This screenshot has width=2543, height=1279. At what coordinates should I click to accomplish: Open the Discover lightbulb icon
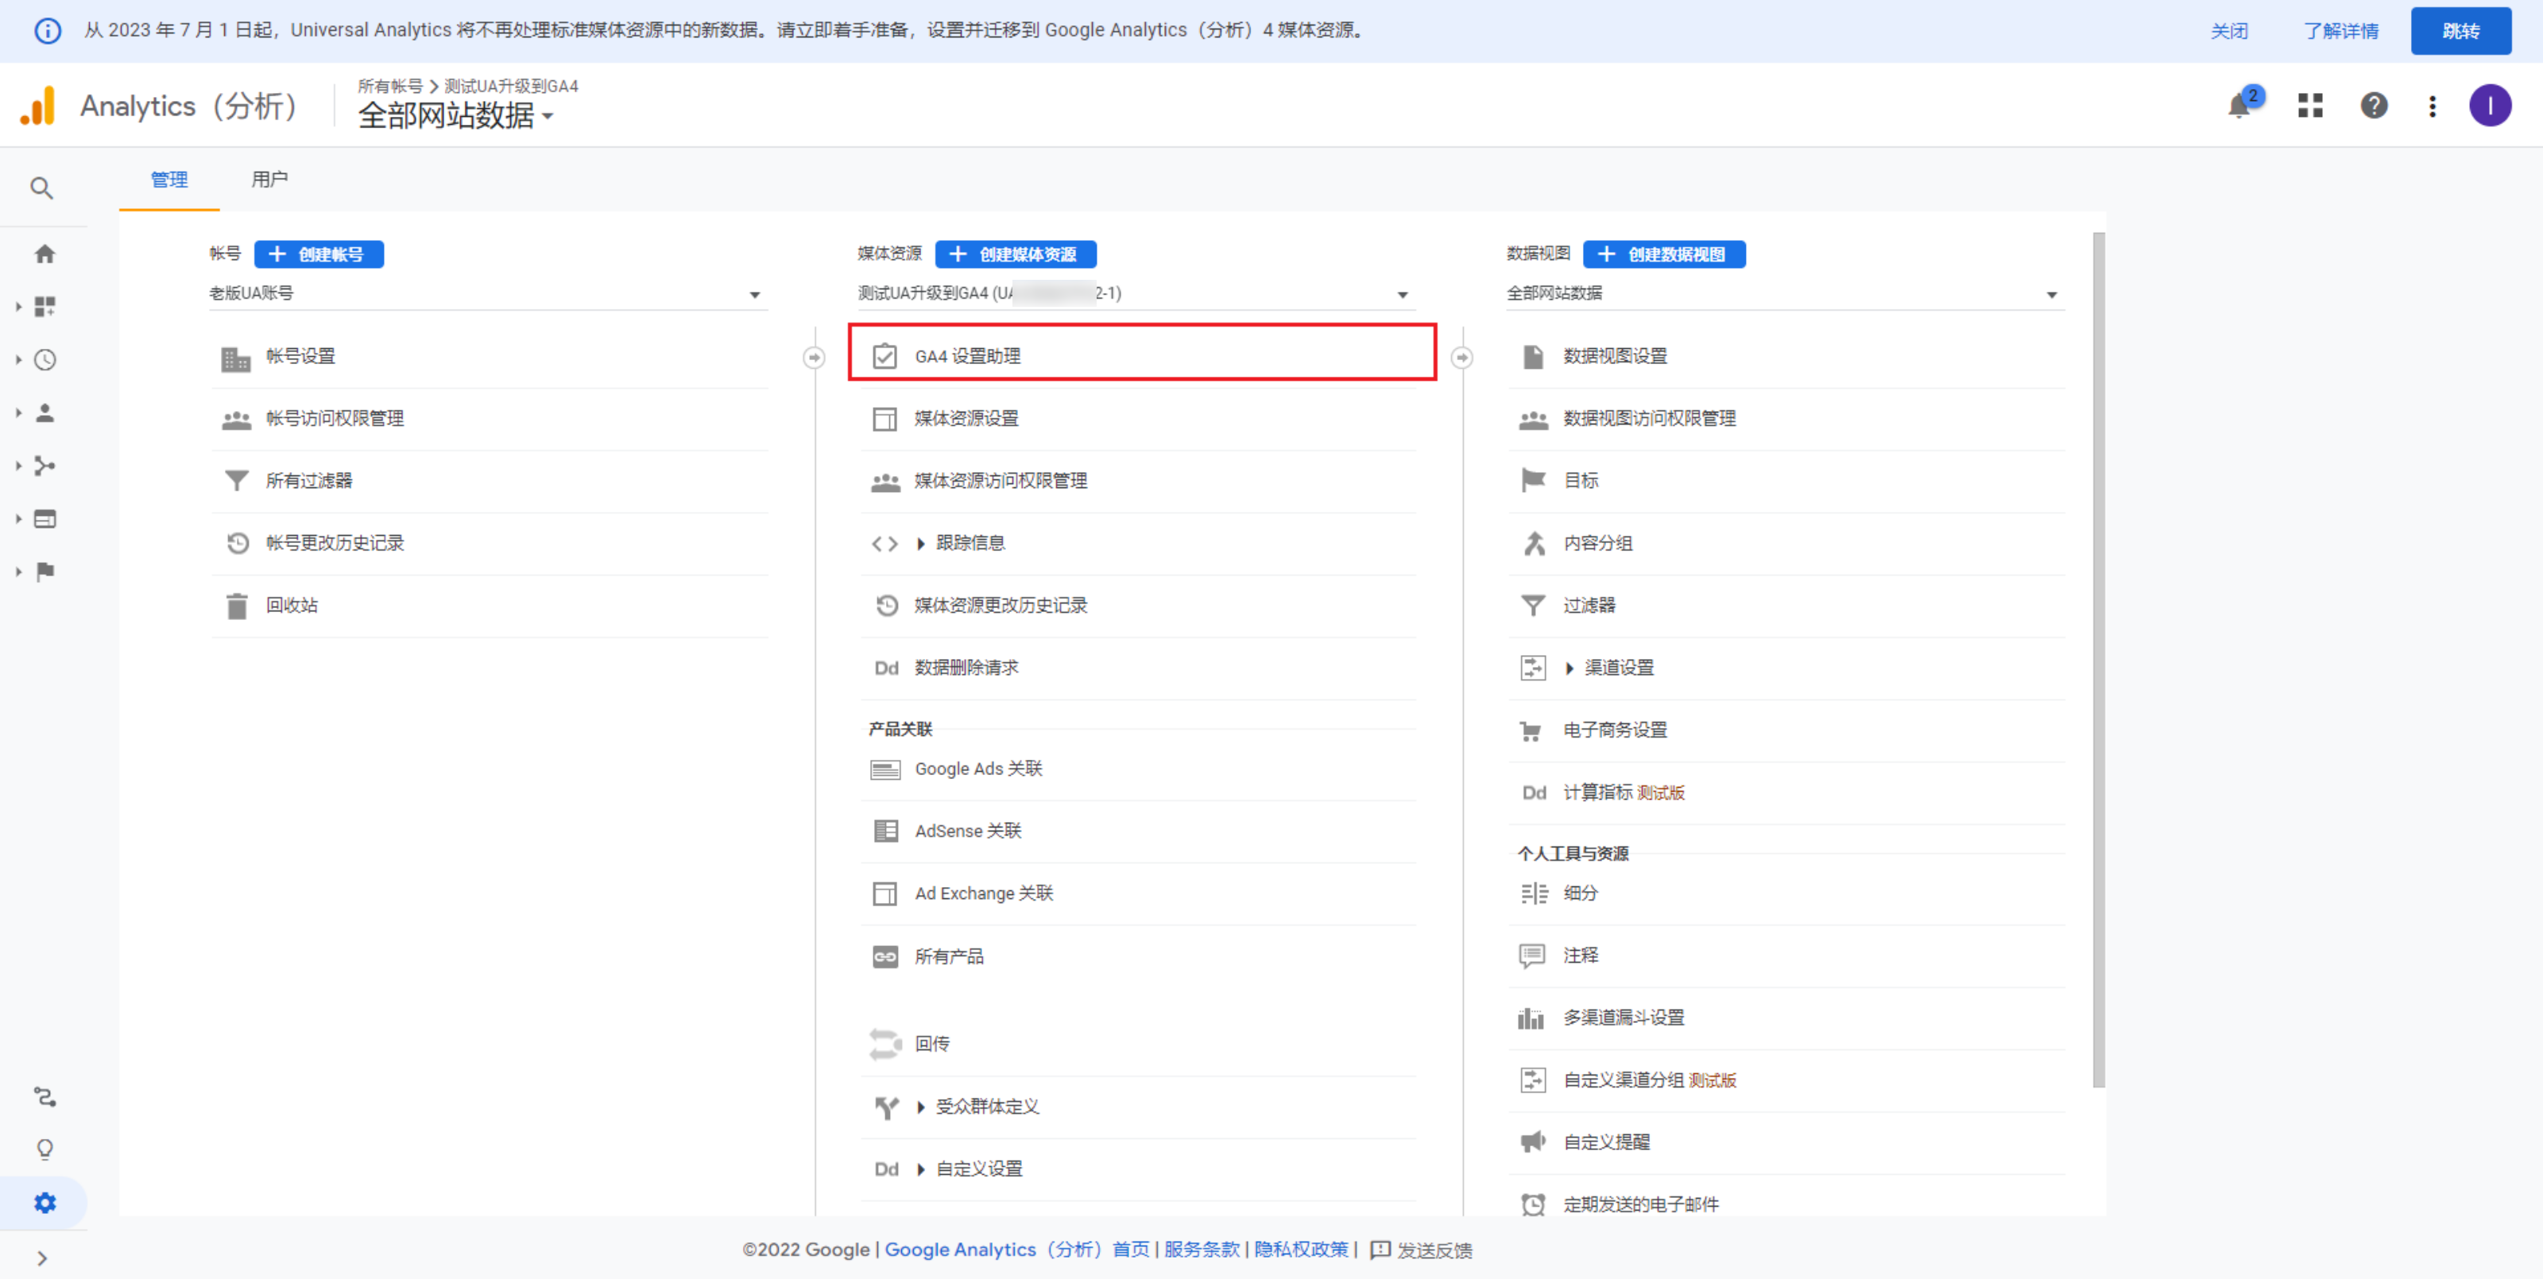[x=45, y=1149]
